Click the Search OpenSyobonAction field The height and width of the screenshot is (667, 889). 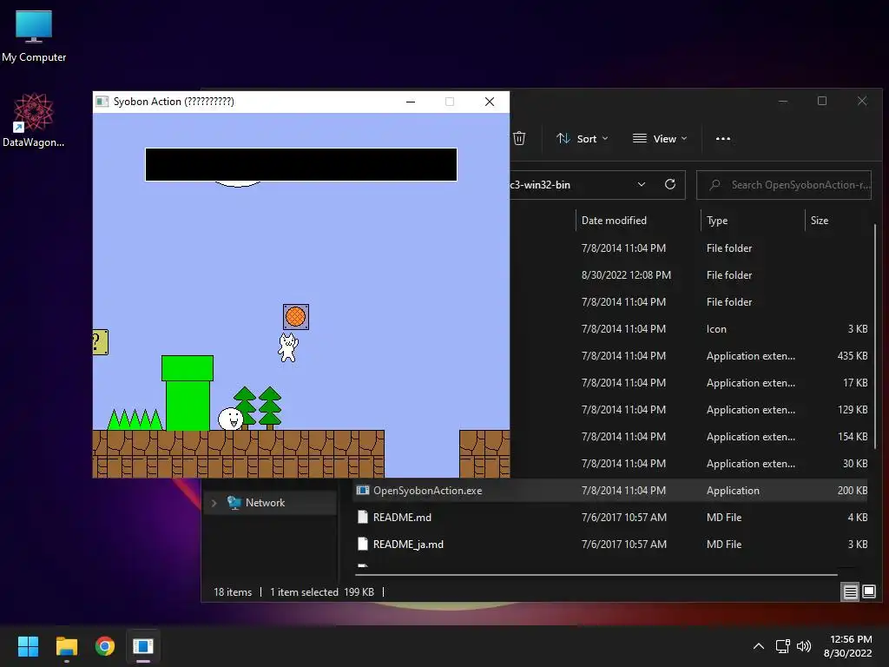784,185
